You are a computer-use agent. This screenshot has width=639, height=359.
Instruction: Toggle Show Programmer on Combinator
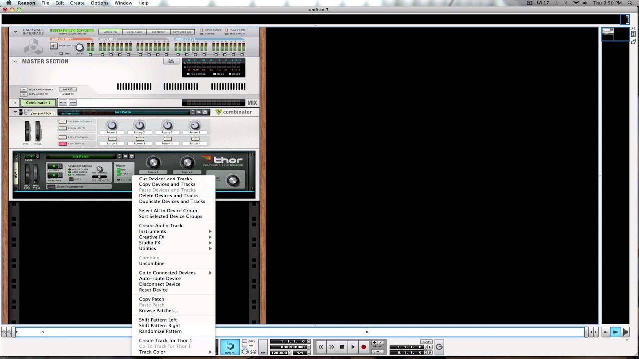[x=62, y=137]
